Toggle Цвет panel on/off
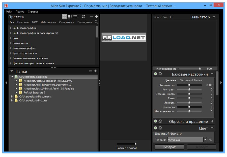The height and width of the screenshot is (157, 227). (x=155, y=128)
